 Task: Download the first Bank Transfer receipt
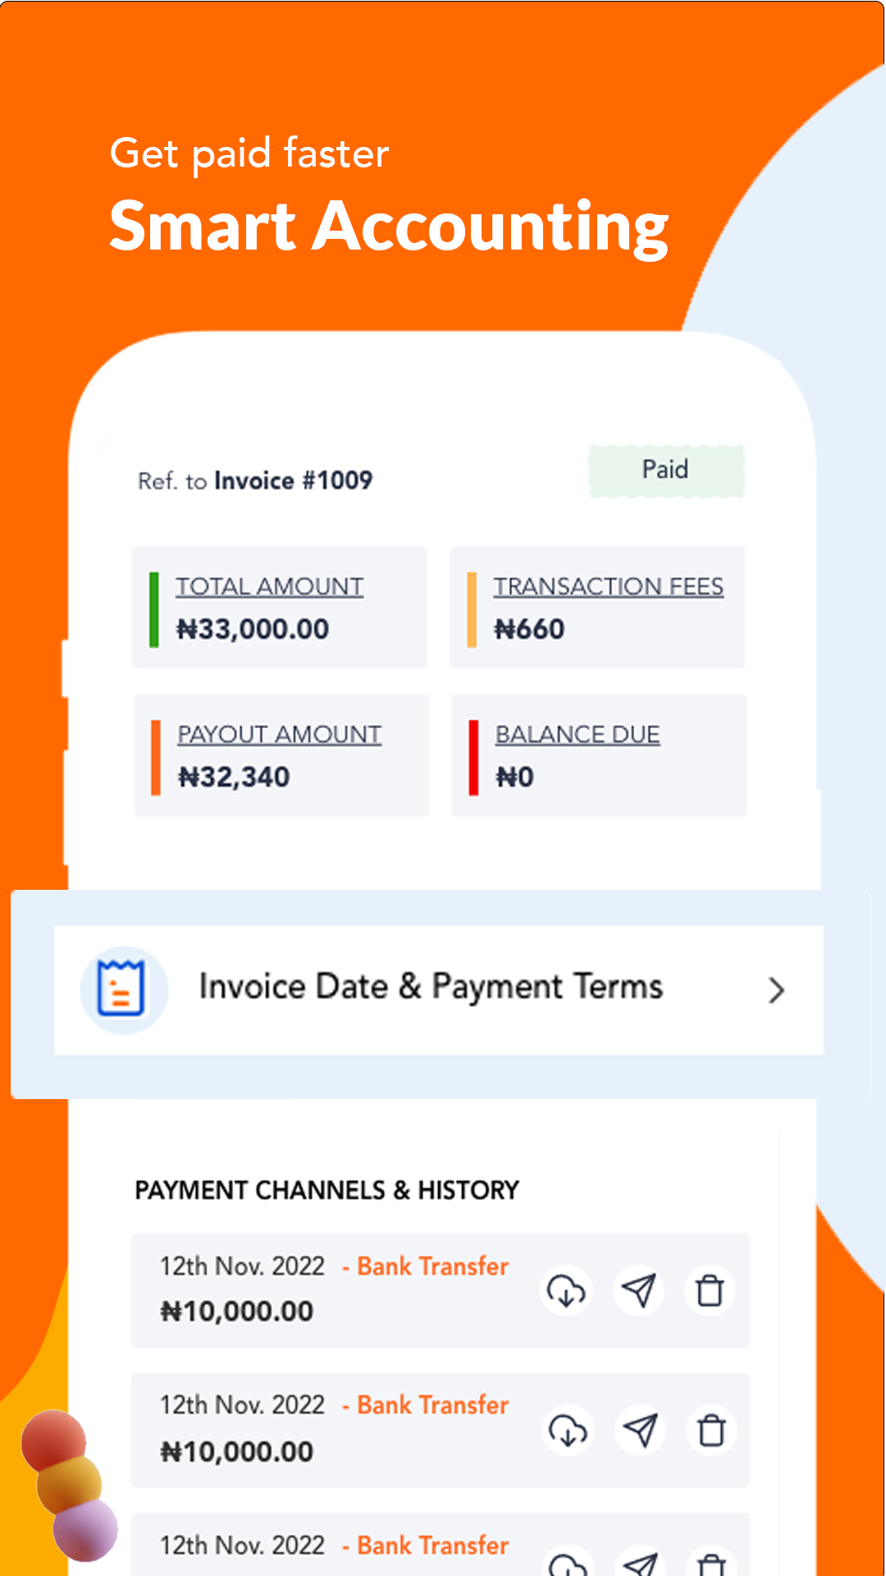pyautogui.click(x=567, y=1290)
